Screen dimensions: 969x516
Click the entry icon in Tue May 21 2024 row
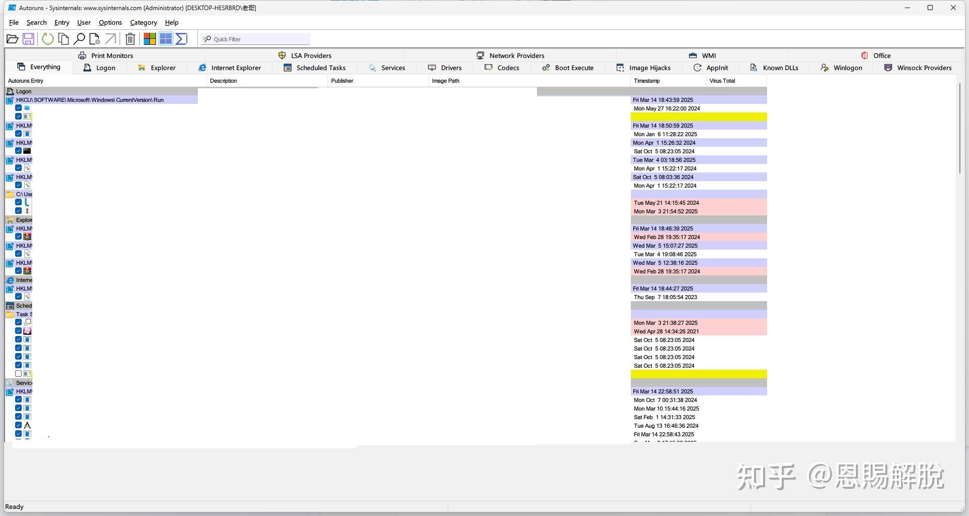tap(27, 202)
